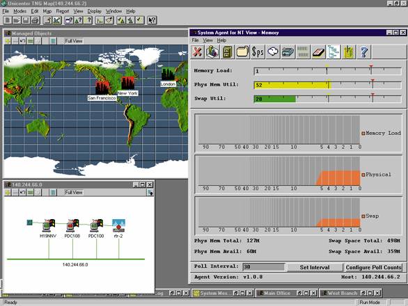Select the eraser icon in agent toolbar
Viewport: 408px width, 306px height.
pos(318,51)
